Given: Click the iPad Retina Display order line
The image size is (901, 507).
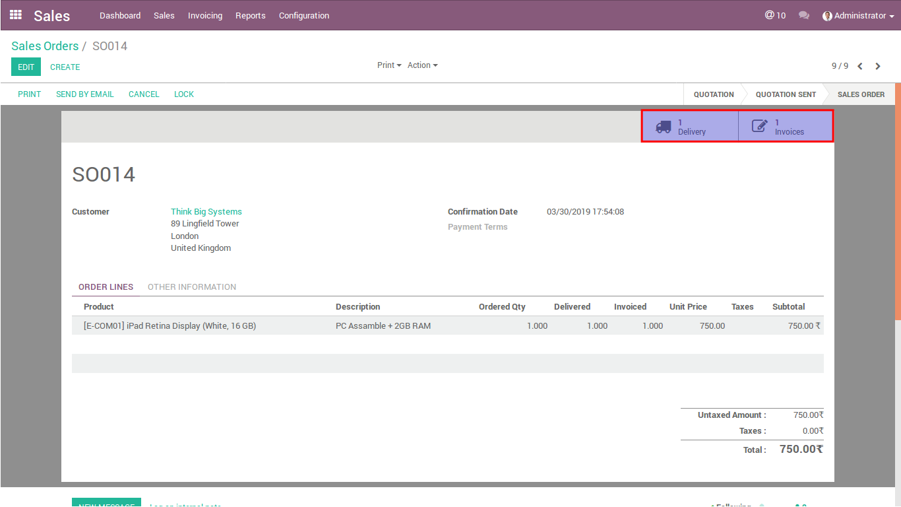Looking at the screenshot, I should tap(170, 325).
